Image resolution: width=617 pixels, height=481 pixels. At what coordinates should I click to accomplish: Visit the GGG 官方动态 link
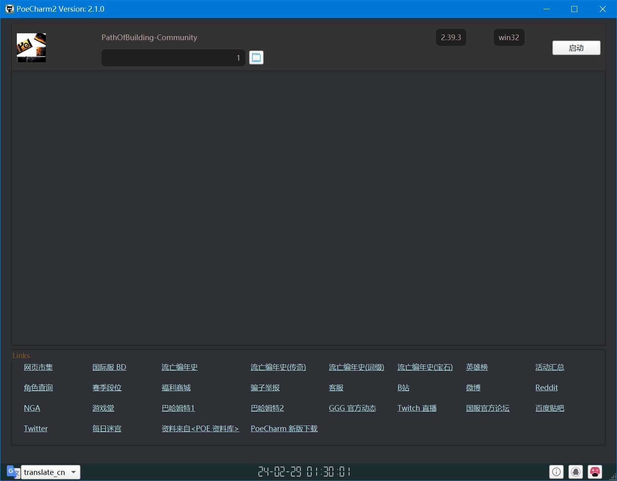[352, 408]
